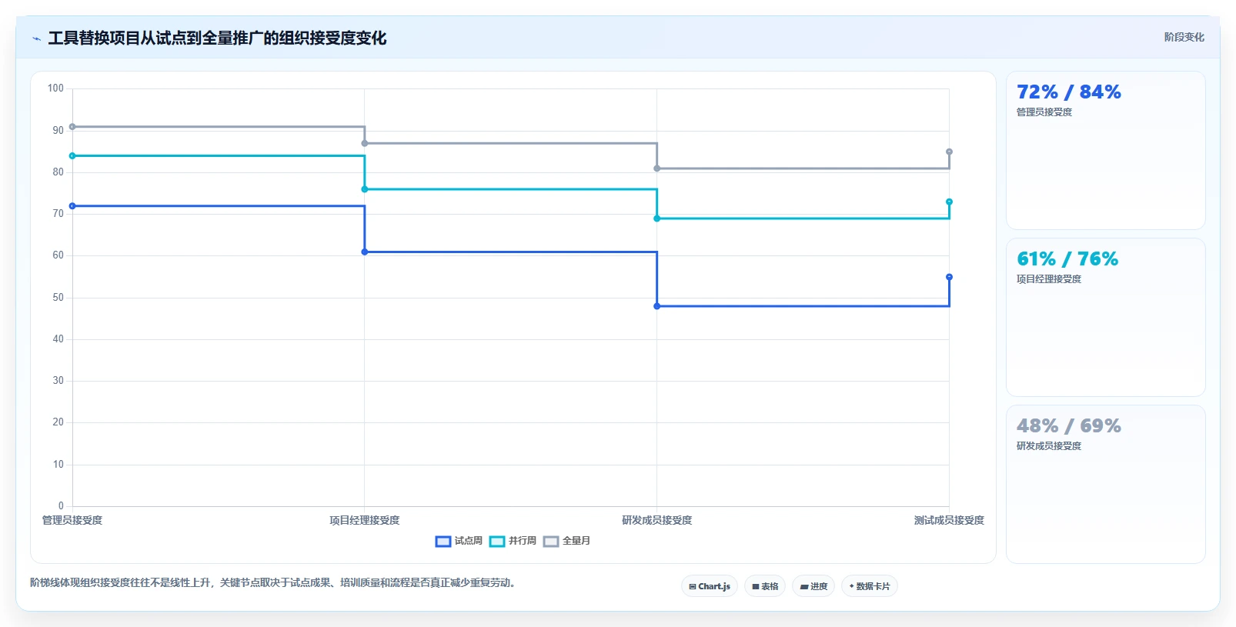The height and width of the screenshot is (627, 1236).
Task: Click the 72% / 84% stat value
Action: point(1068,92)
